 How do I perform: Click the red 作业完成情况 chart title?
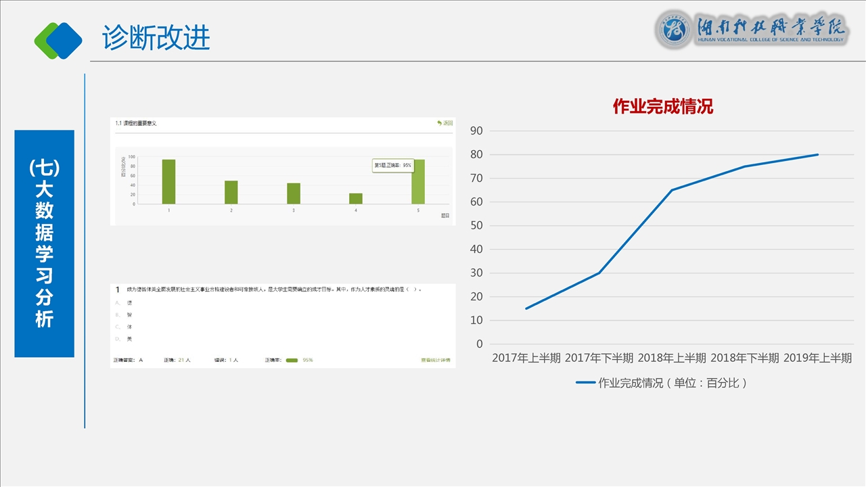coord(662,106)
